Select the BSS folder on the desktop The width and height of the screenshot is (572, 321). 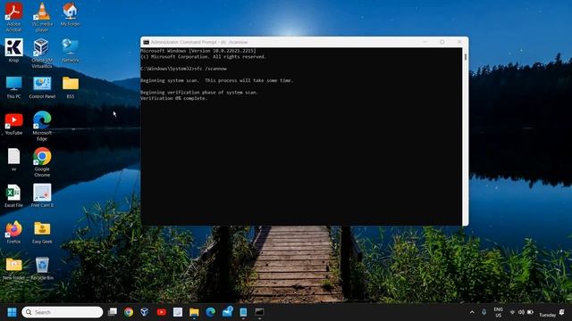click(x=71, y=87)
